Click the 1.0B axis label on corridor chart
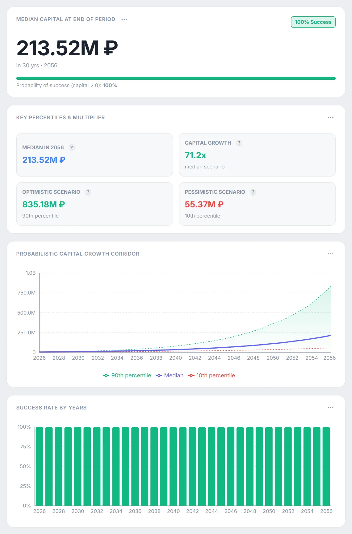The image size is (352, 534). (x=31, y=273)
